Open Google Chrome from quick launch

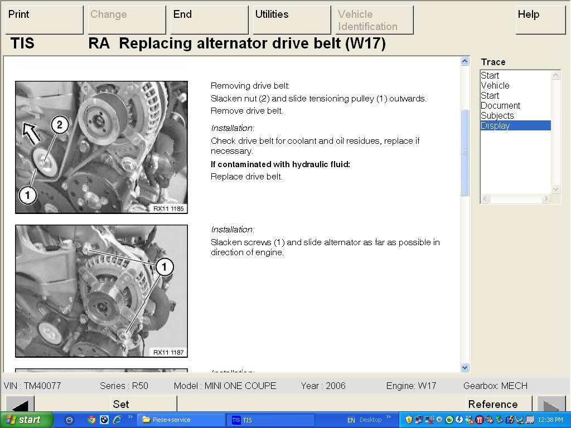pyautogui.click(x=91, y=420)
